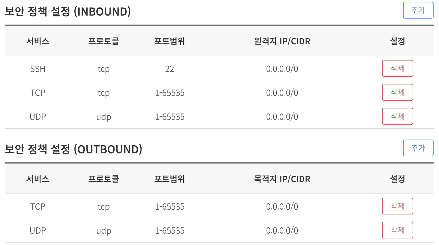This screenshot has height=245, width=439.
Task: Click the outbound 서비스 column header
Action: pos(38,179)
